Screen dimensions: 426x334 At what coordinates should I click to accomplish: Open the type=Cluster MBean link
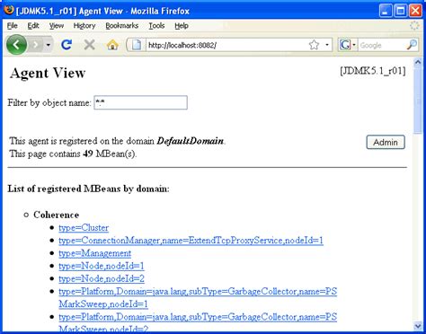[x=84, y=228]
